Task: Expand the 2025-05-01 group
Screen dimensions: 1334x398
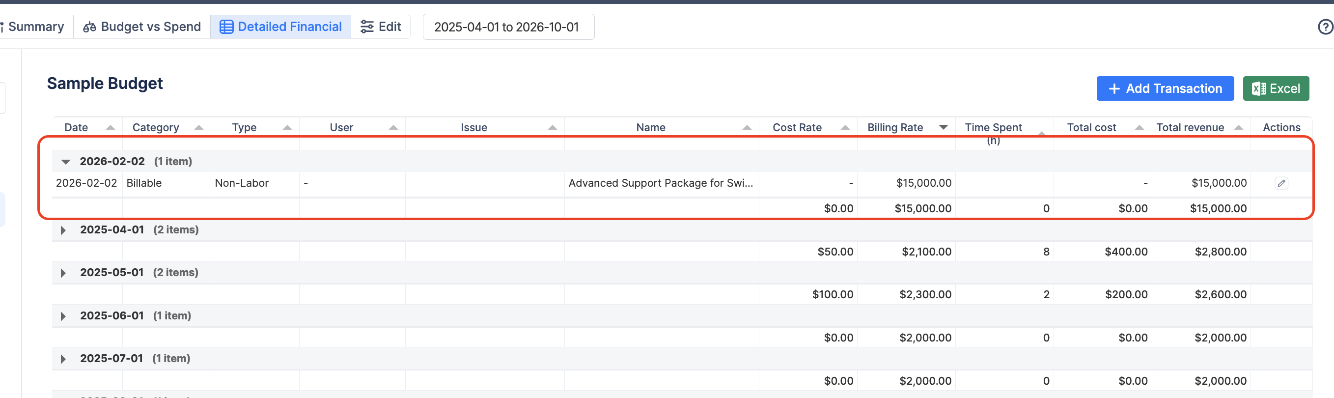Action: pyautogui.click(x=63, y=273)
